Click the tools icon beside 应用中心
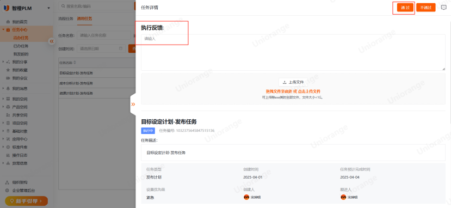 8,139
